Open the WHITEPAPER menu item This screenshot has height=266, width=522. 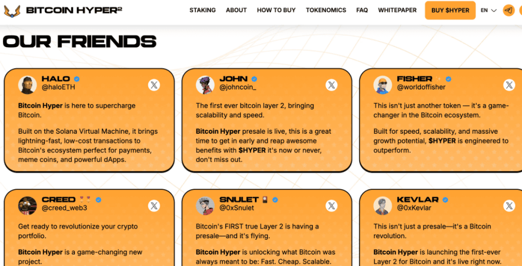click(x=397, y=10)
